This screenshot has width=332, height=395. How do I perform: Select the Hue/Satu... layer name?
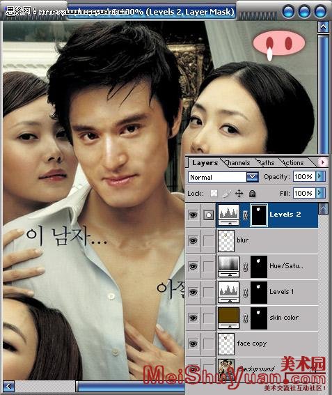286,266
